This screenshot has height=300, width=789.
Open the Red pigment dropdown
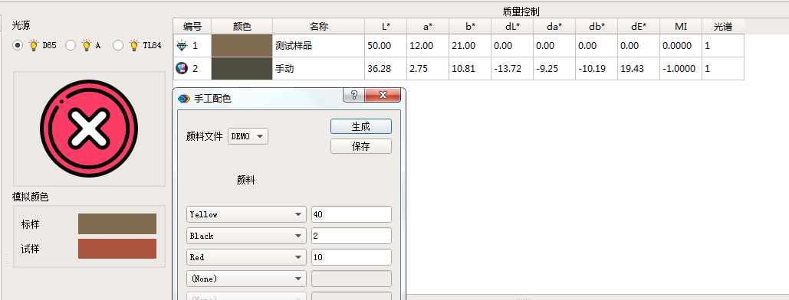point(246,257)
